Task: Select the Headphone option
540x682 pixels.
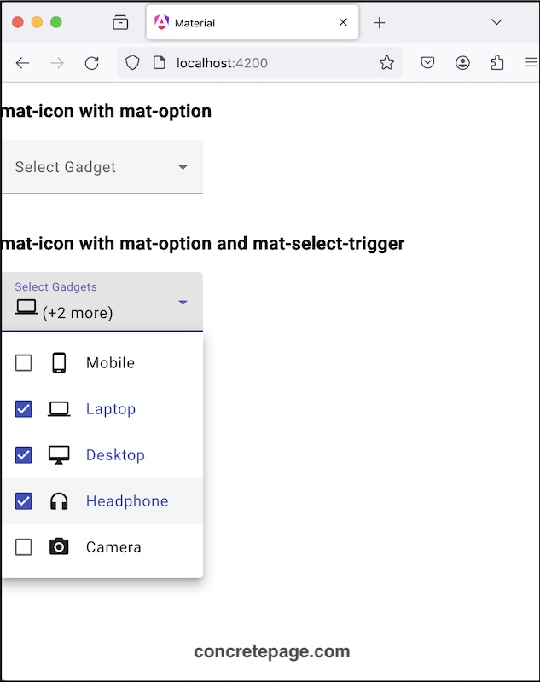Action: tap(127, 501)
